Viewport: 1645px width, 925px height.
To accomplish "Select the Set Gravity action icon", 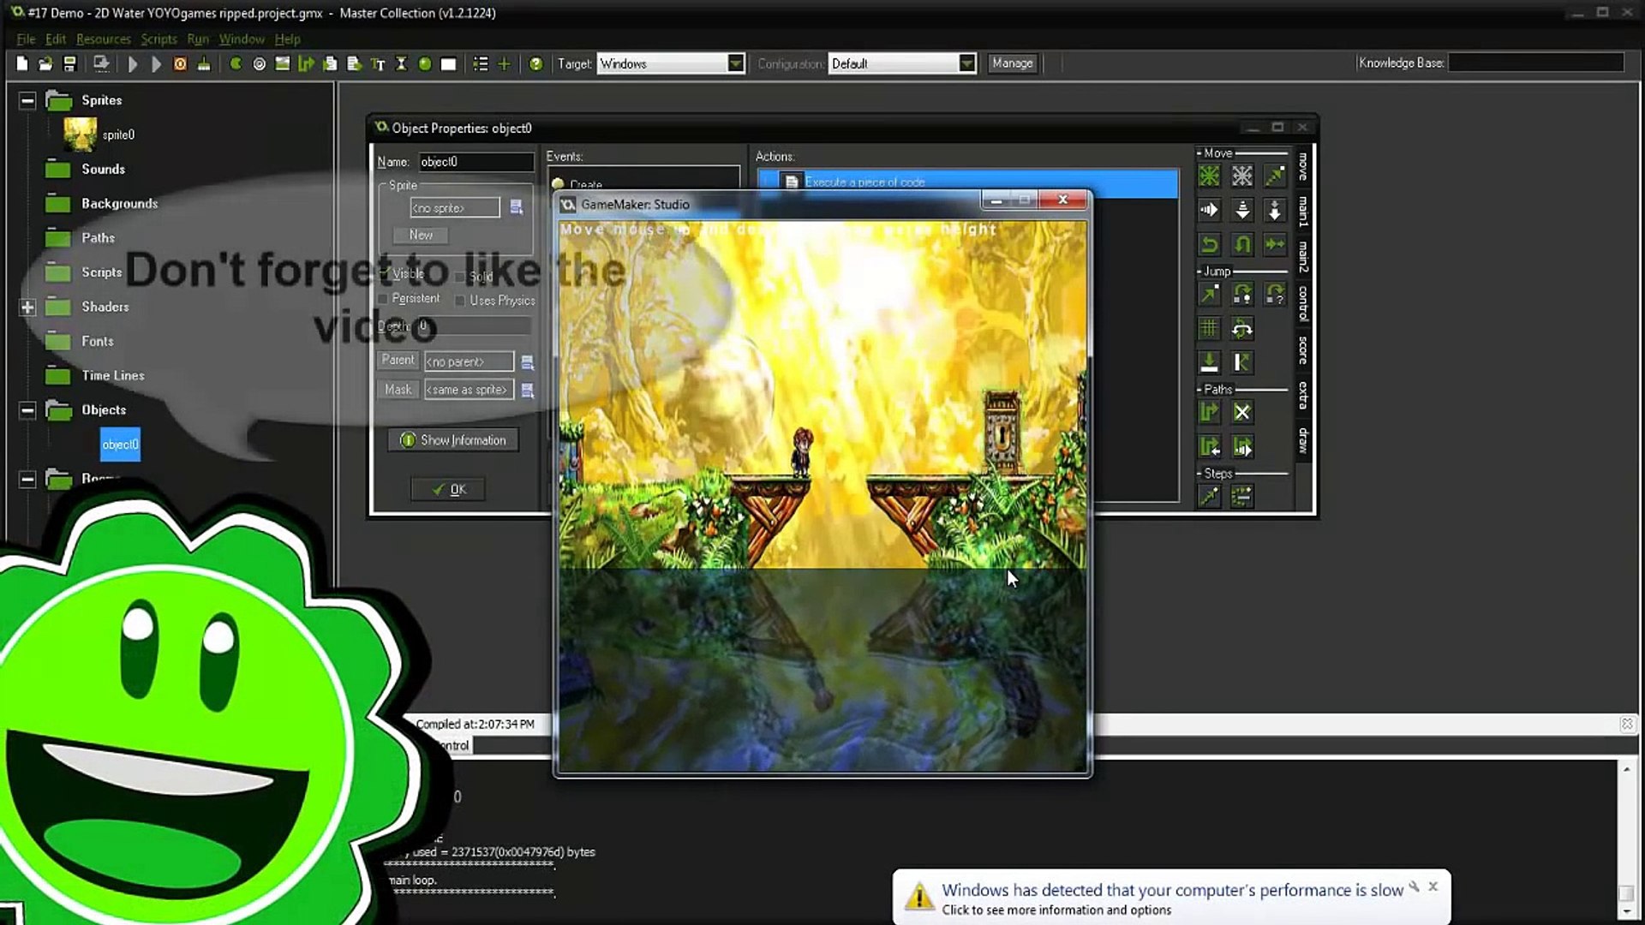I will tap(1275, 211).
